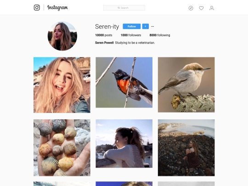248x186 pixels.
Task: Open the Instagram wordmark home link
Action: pyautogui.click(x=57, y=8)
